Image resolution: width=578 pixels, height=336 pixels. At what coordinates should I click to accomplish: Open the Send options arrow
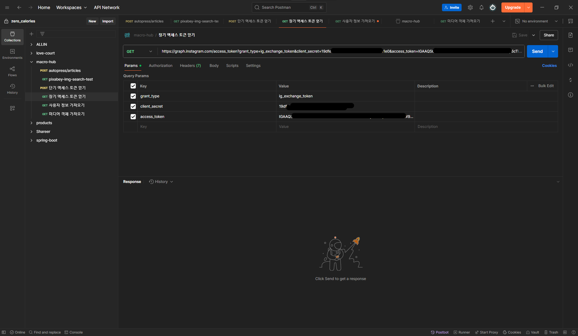553,51
